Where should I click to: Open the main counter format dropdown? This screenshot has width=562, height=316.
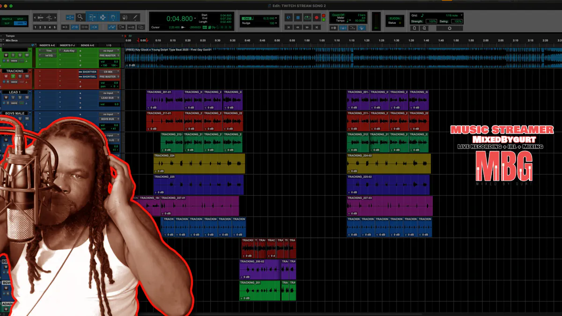coord(195,18)
